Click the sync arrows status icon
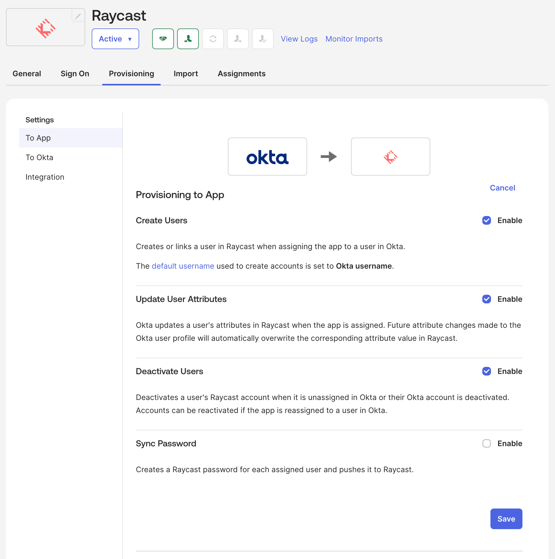Screen dimensions: 555x559 tap(213, 39)
